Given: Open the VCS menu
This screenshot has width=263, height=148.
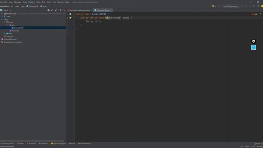Looking at the screenshot, I should pos(54,2).
